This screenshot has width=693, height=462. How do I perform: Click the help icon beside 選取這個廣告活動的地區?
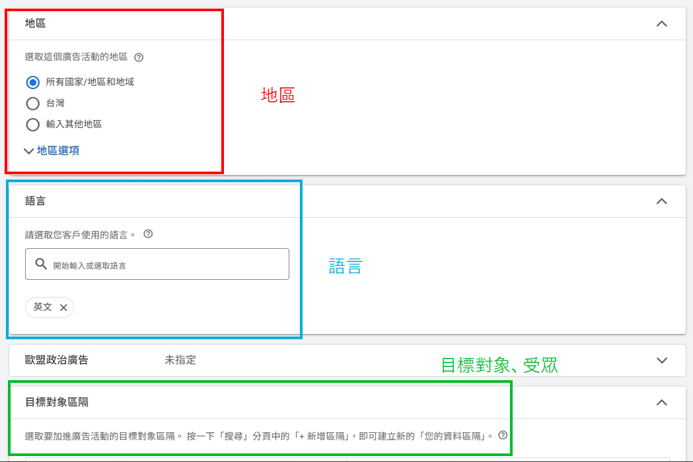point(138,57)
